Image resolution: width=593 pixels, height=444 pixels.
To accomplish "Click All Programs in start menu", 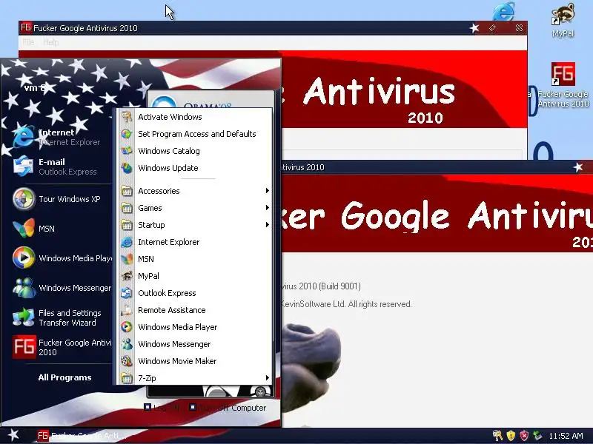I will pyautogui.click(x=64, y=377).
